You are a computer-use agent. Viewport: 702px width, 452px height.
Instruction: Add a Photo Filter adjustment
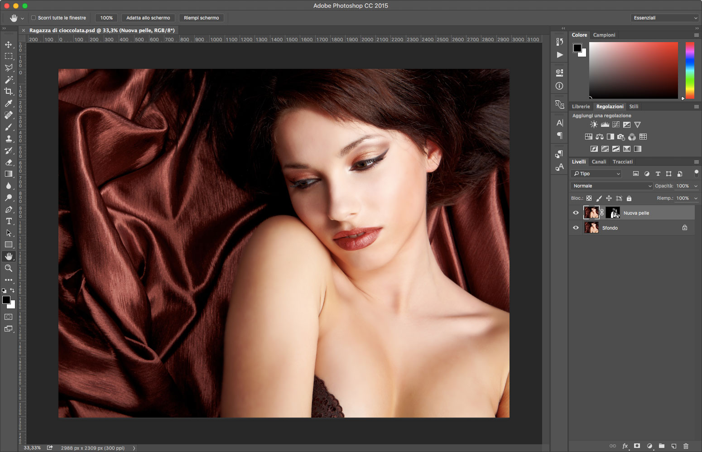(621, 137)
